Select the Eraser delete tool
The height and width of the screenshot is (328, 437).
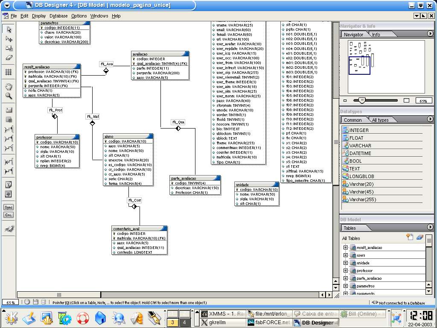(9, 58)
